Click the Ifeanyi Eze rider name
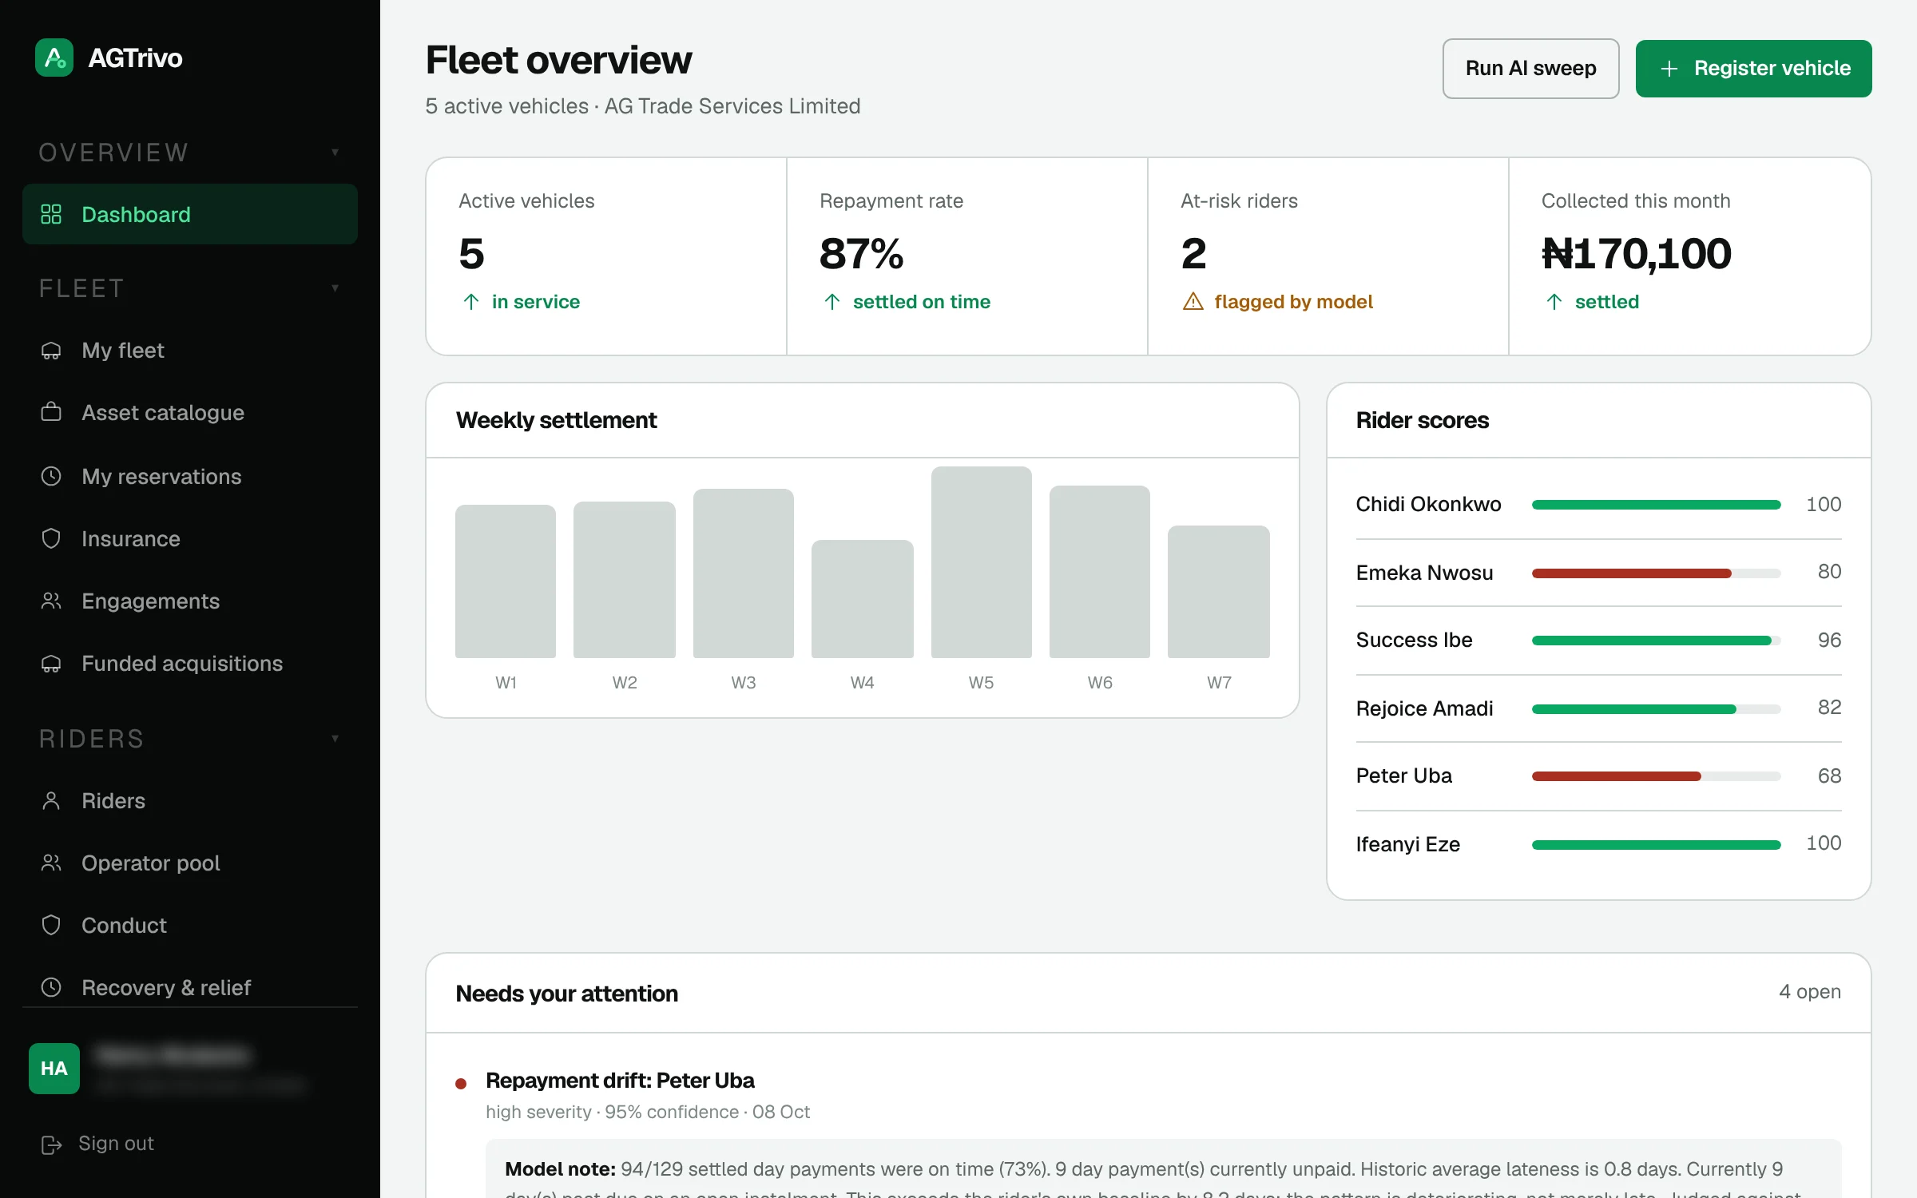This screenshot has width=1917, height=1198. pyautogui.click(x=1407, y=844)
